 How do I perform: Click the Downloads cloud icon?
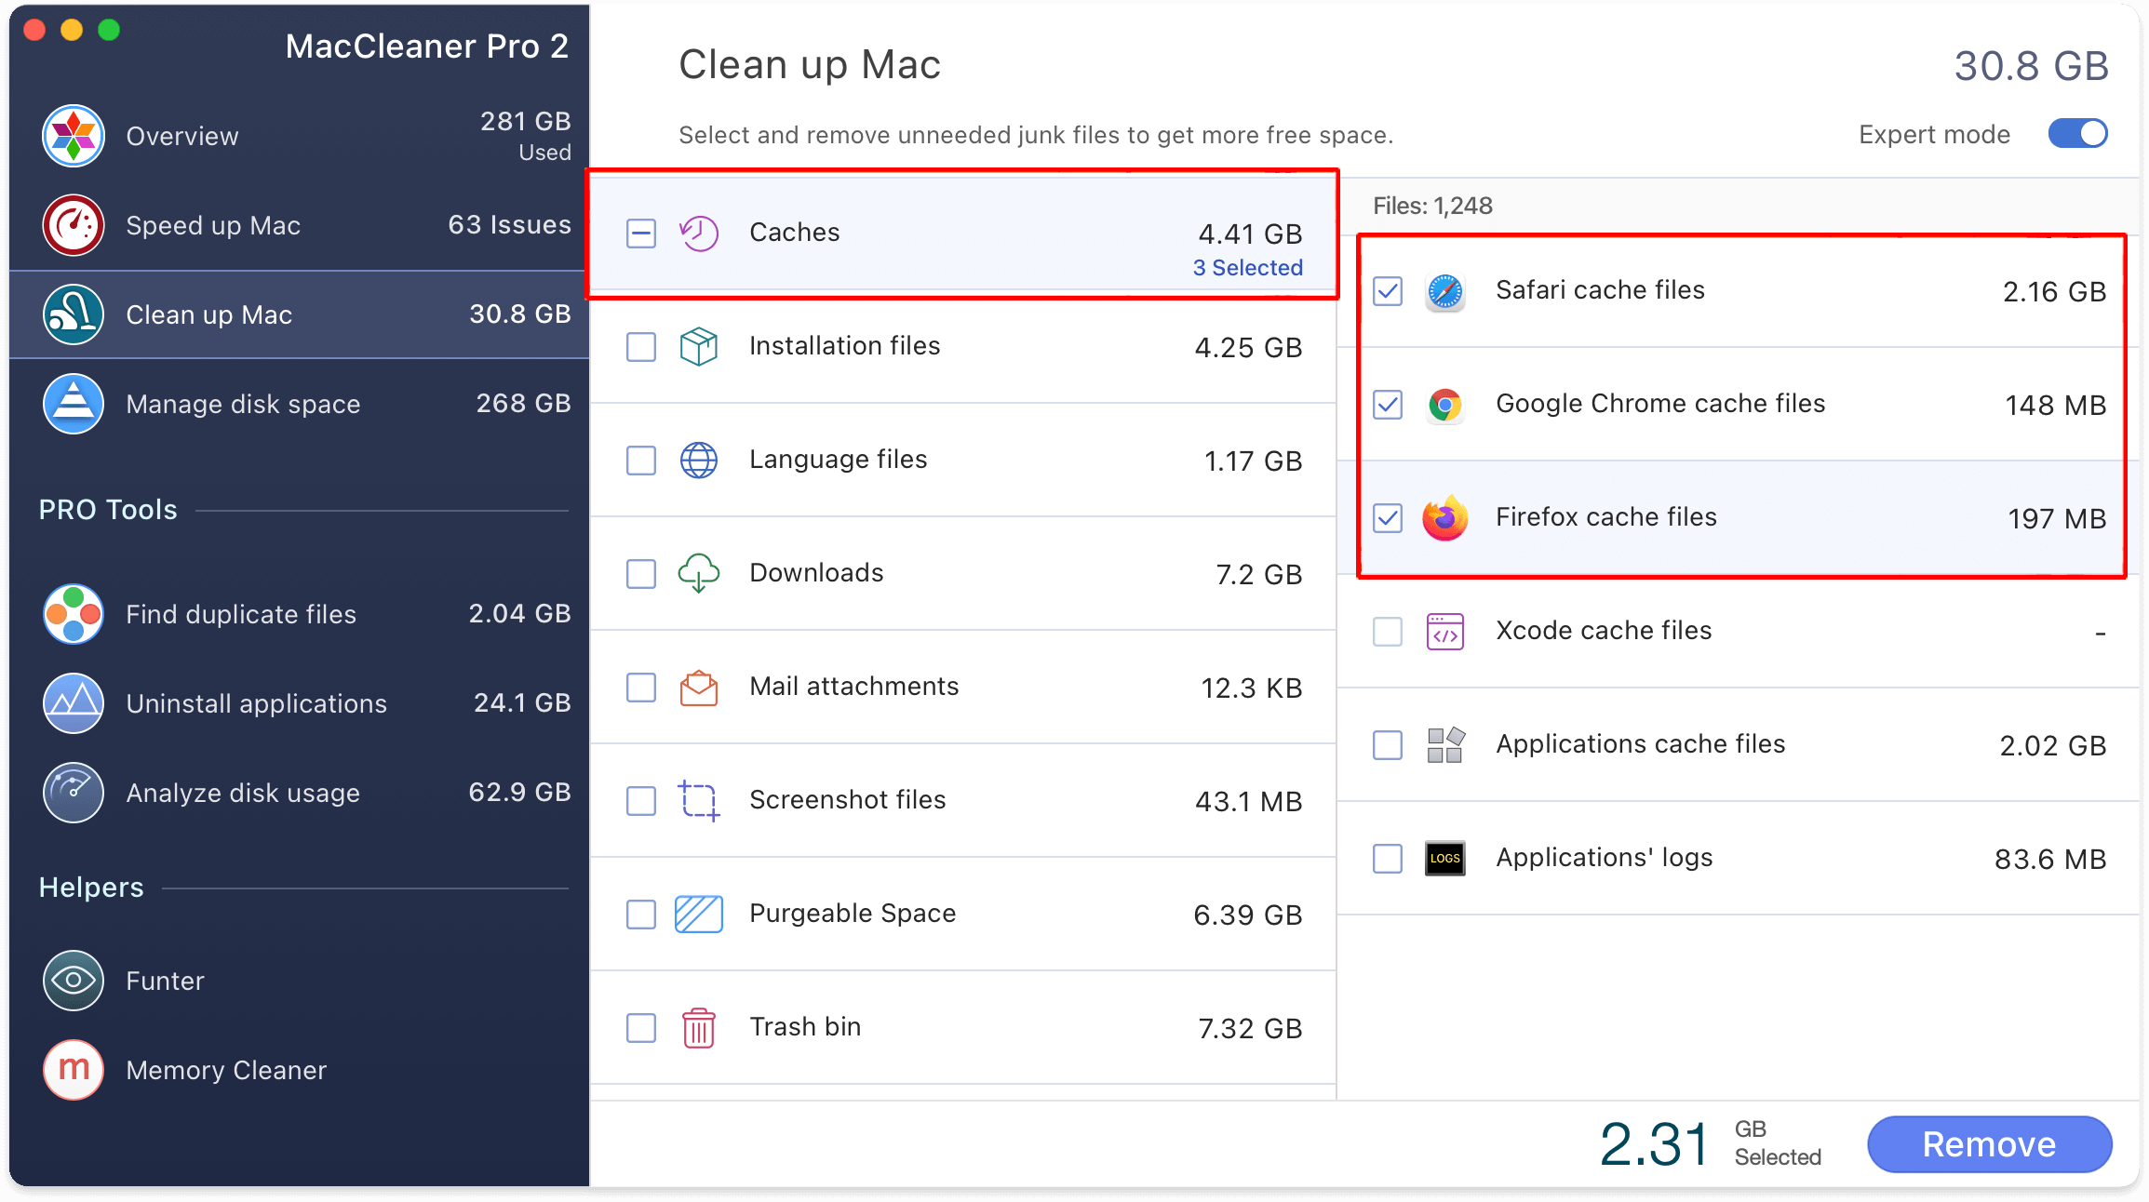699,574
